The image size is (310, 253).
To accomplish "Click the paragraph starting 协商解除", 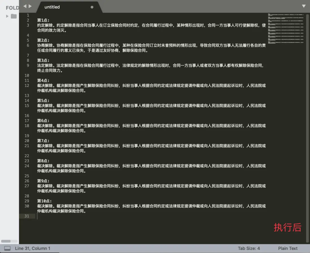I will (151, 48).
